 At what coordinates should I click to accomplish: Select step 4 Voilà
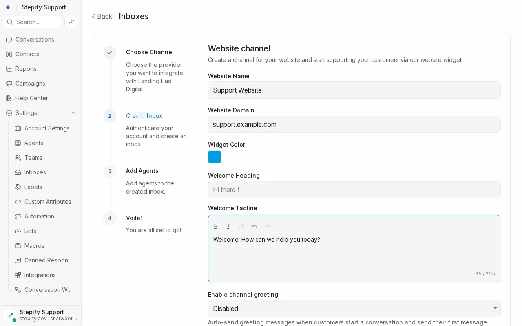(134, 218)
